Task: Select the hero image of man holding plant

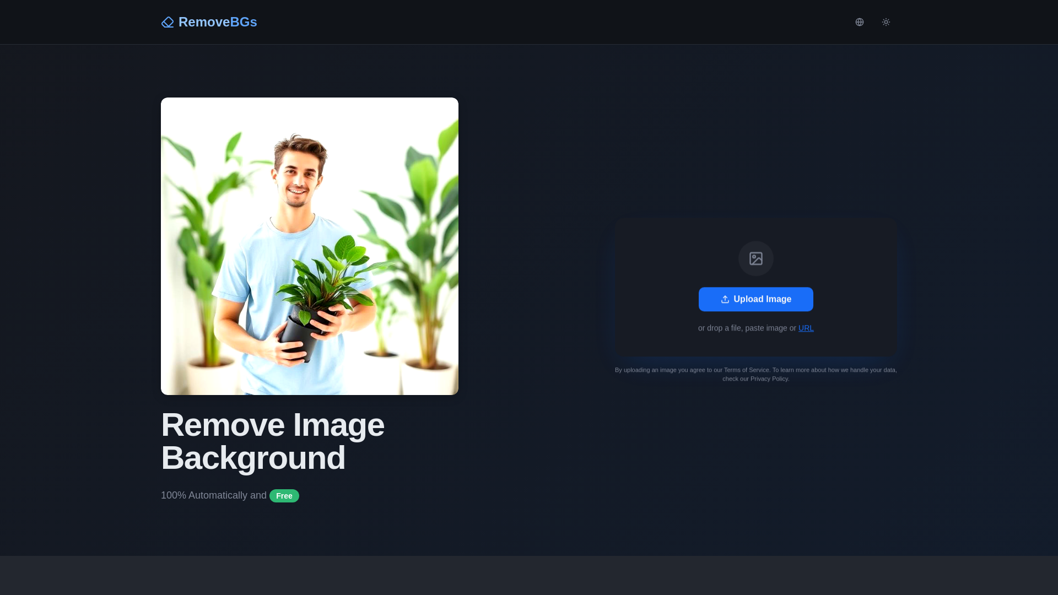Action: [309, 246]
